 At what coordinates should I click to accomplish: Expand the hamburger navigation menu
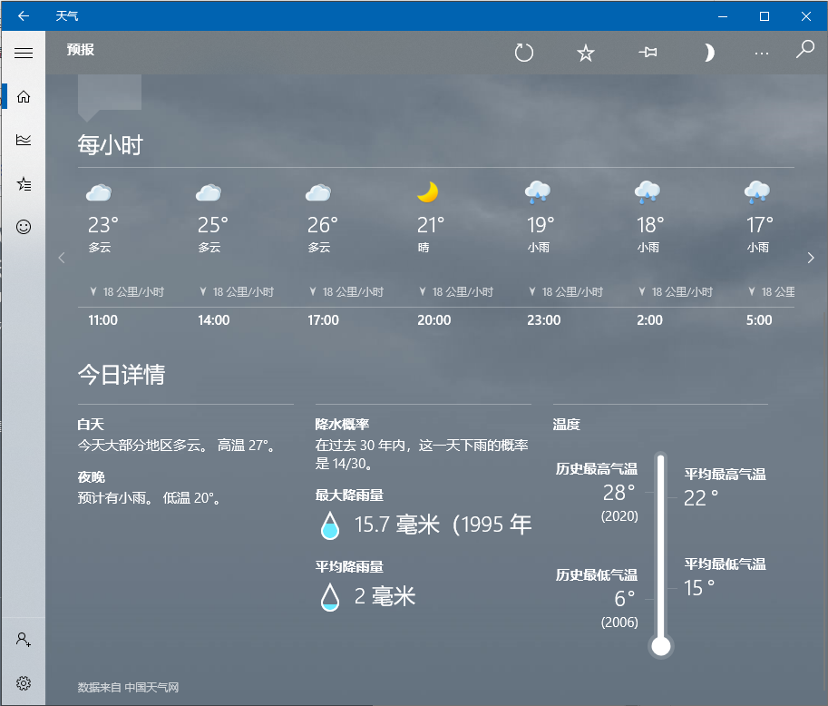tap(23, 52)
